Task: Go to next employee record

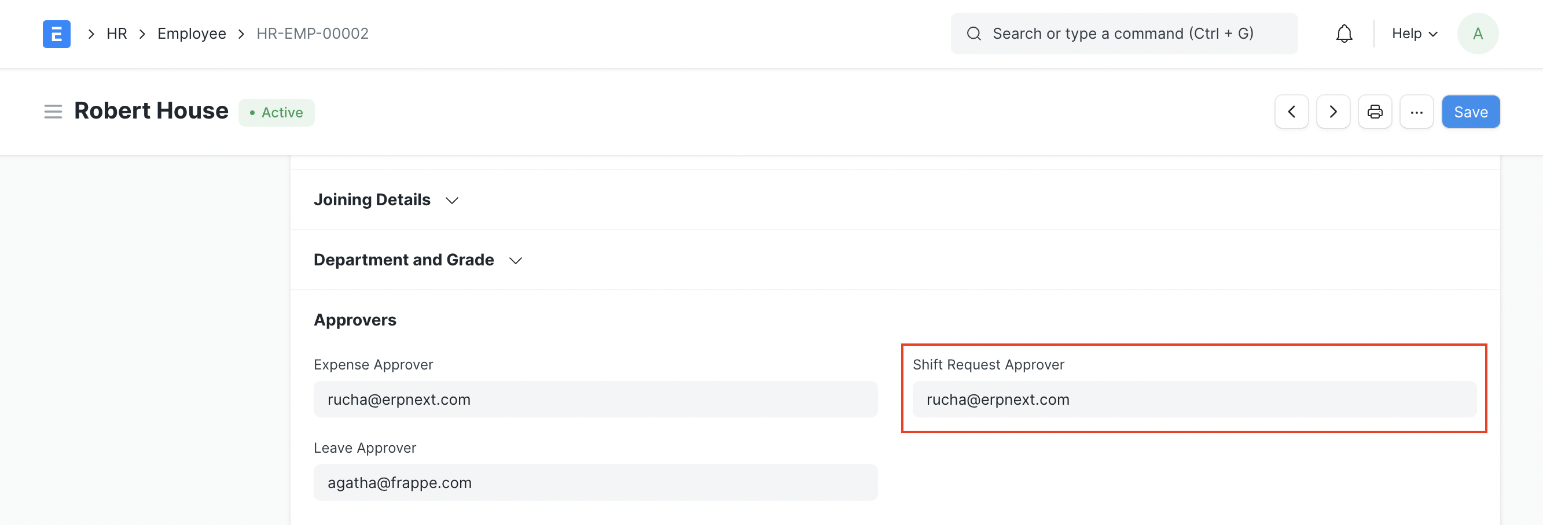Action: 1333,112
